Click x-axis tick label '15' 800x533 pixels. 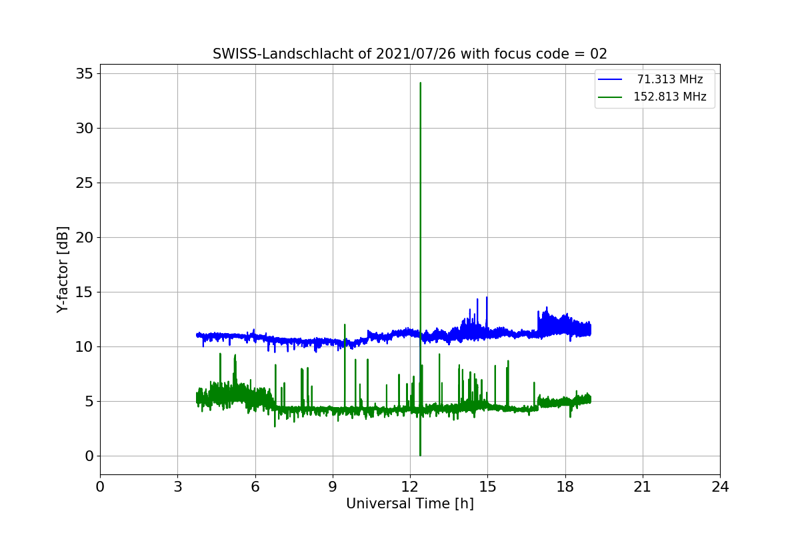tap(487, 487)
